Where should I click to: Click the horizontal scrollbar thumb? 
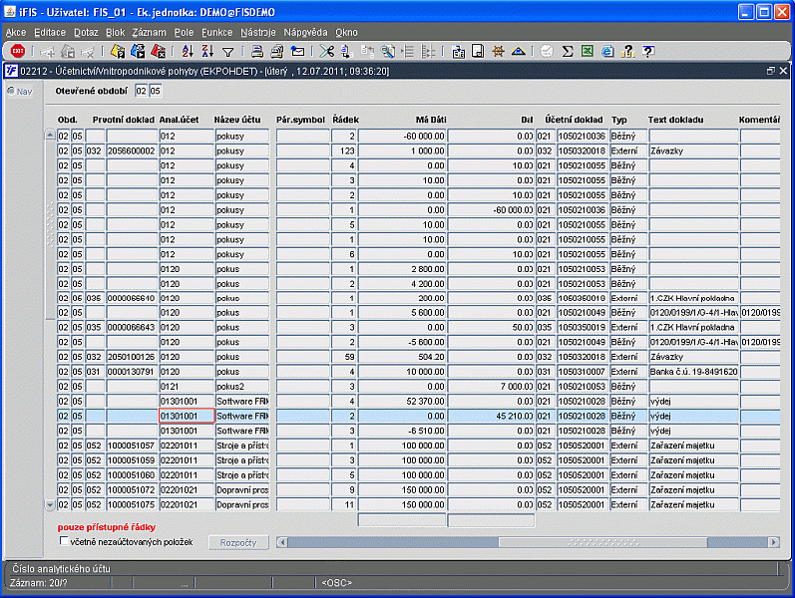(x=602, y=542)
